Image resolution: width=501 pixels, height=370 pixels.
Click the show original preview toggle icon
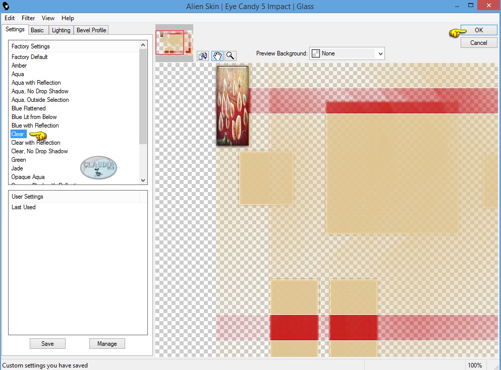[x=203, y=56]
